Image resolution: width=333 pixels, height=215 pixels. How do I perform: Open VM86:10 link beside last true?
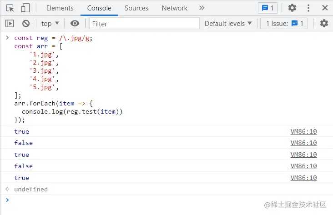tap(303, 178)
